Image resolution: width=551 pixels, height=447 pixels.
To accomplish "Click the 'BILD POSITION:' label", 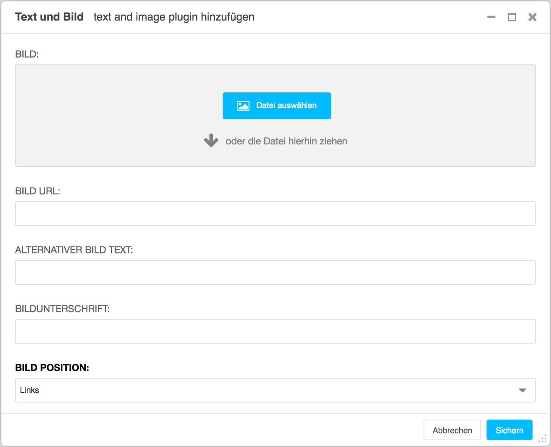I will click(x=52, y=367).
